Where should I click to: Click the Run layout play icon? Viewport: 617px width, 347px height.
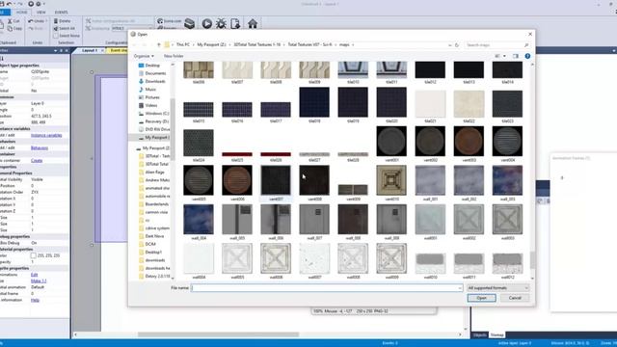click(206, 23)
